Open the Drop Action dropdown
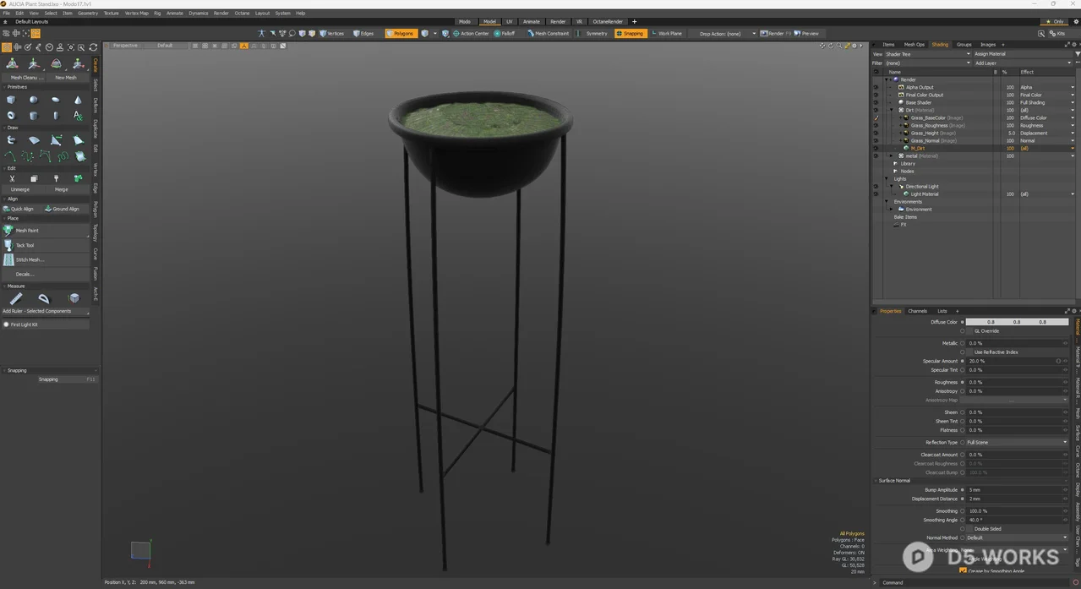 727,34
